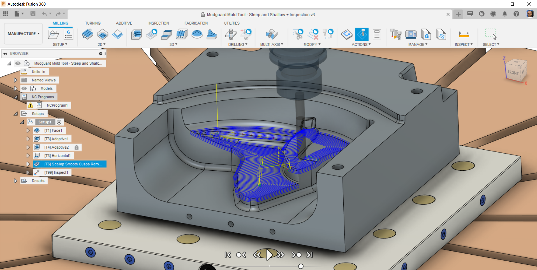
Task: Click the highlighted Simulate icon
Action: pos(362,35)
